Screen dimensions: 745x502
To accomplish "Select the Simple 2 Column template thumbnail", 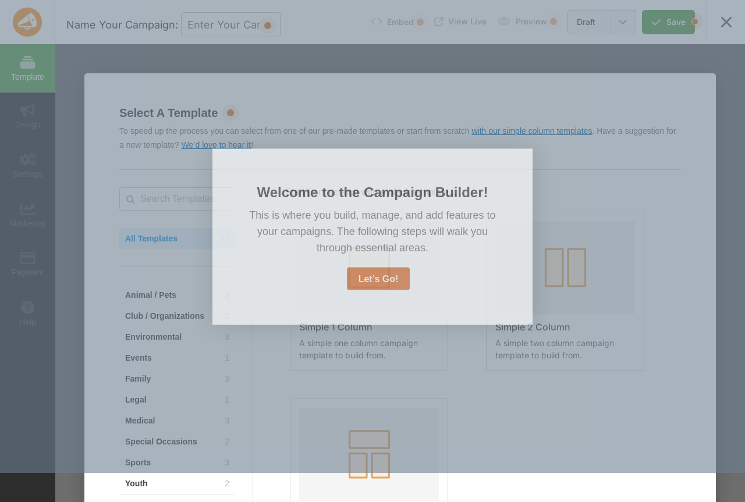I will tap(565, 268).
